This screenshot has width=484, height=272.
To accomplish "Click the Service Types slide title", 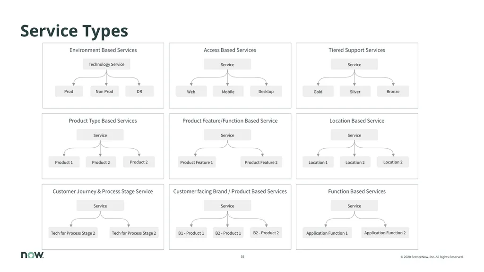I will pyautogui.click(x=74, y=31).
